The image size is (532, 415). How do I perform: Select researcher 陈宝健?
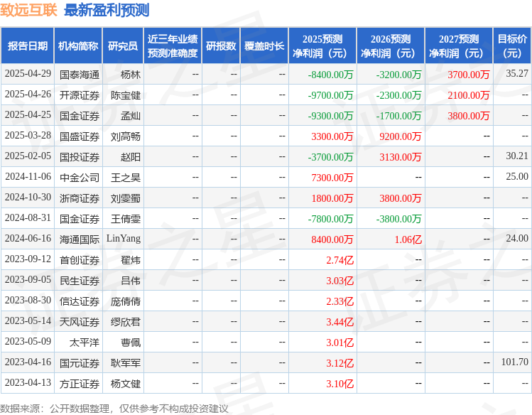pyautogui.click(x=126, y=95)
